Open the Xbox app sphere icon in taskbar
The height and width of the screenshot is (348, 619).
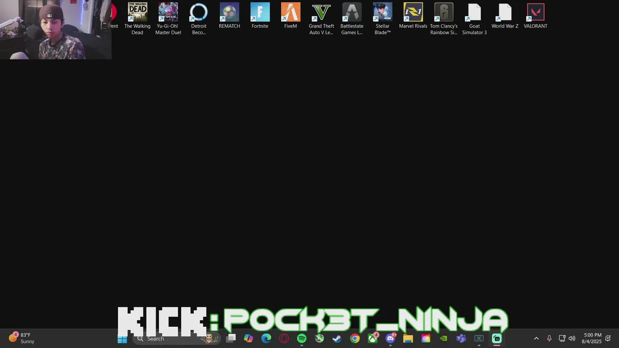(x=320, y=339)
